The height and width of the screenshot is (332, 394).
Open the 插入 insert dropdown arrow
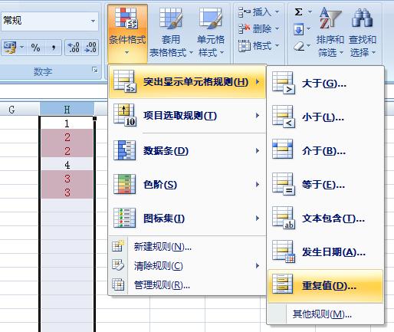pos(277,12)
